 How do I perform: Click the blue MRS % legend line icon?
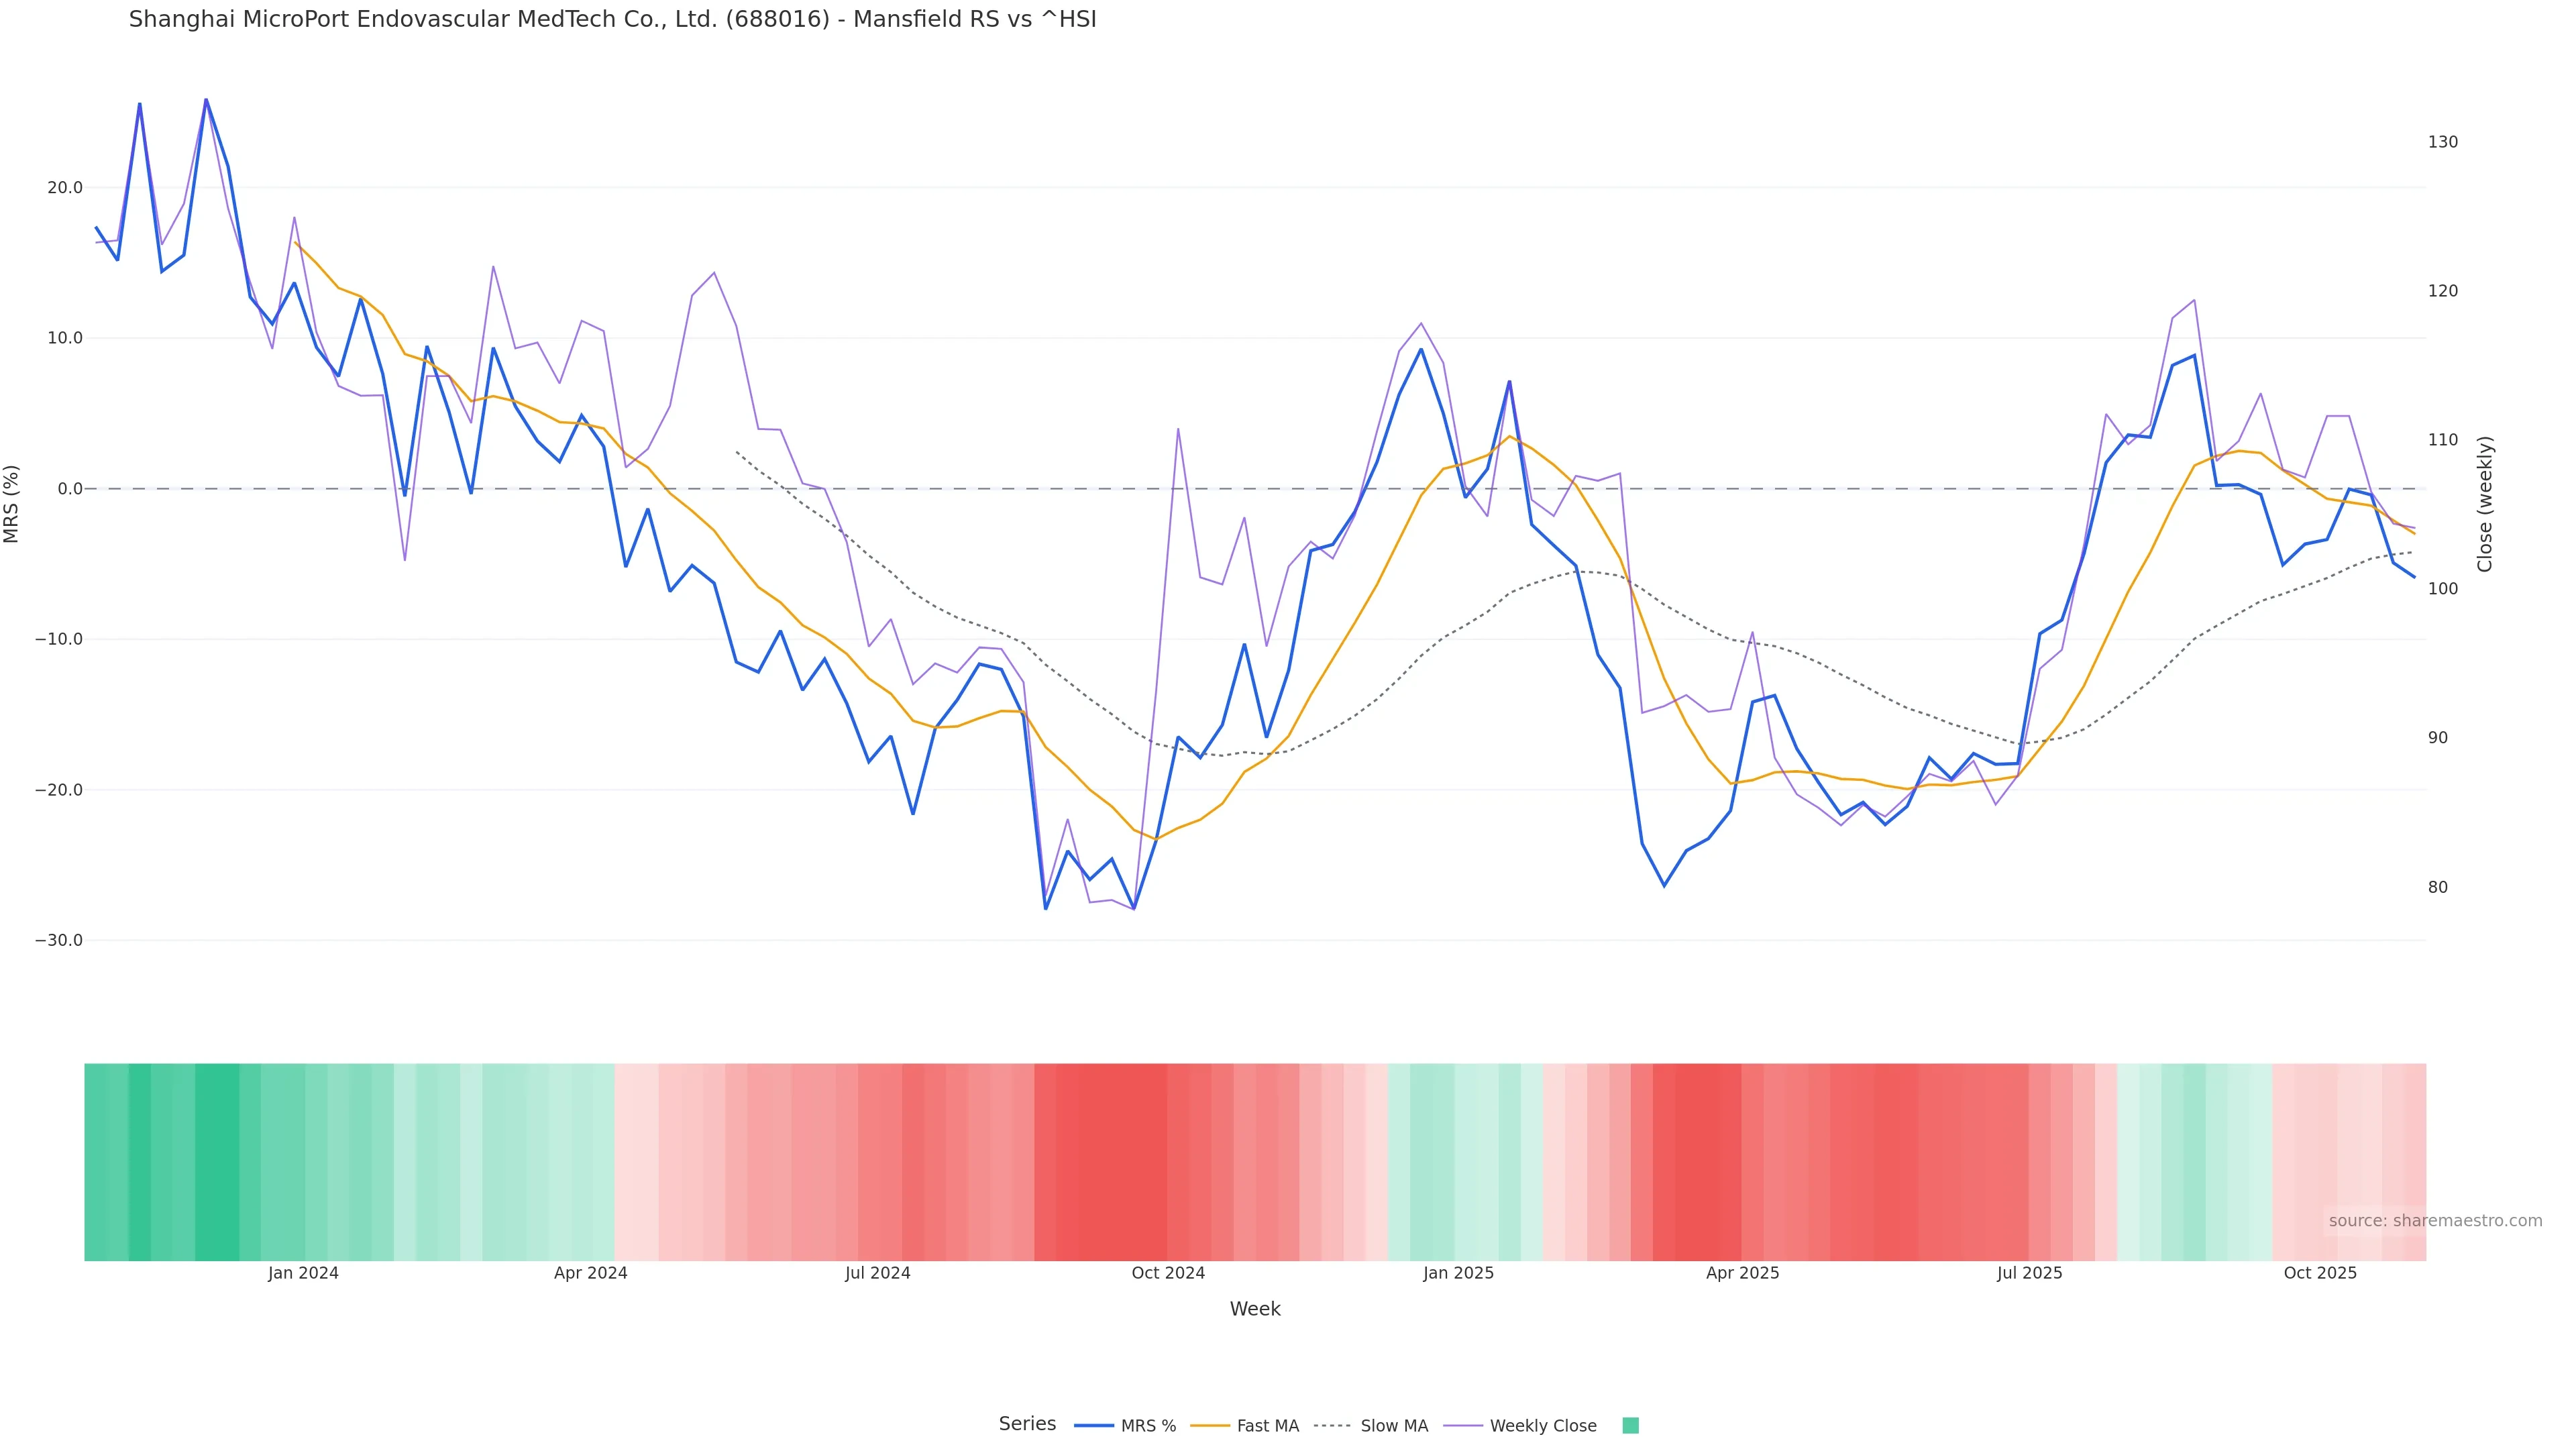click(1094, 1426)
